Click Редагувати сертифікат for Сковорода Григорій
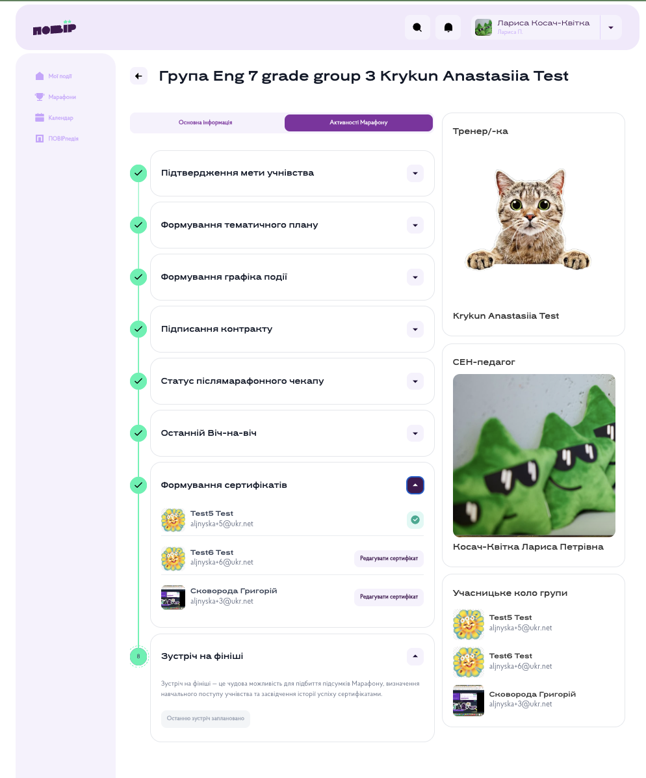 pyautogui.click(x=389, y=597)
